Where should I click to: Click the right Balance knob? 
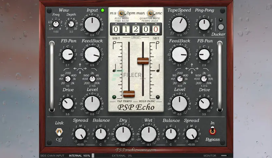[171, 134]
